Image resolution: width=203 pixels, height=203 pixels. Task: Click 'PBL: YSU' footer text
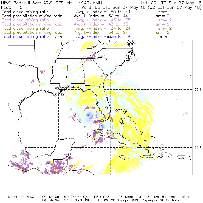coord(101,197)
